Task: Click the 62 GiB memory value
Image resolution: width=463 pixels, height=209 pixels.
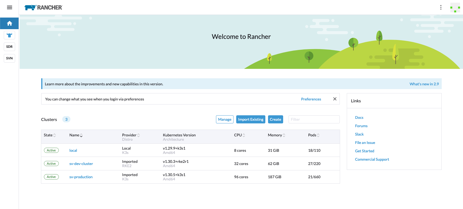Action: pos(273,164)
